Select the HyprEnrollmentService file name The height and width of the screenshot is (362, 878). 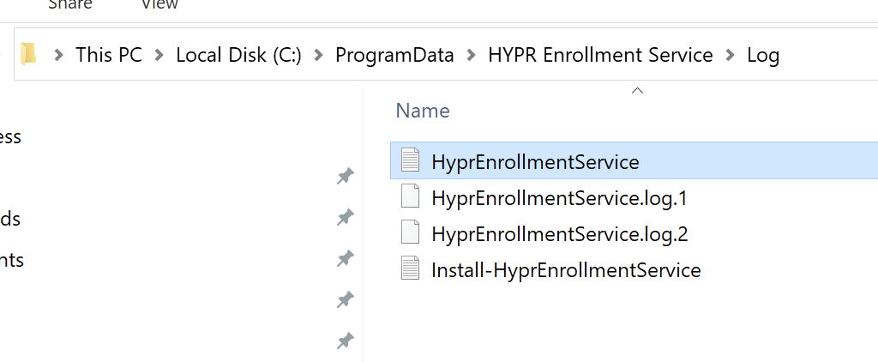pos(535,162)
